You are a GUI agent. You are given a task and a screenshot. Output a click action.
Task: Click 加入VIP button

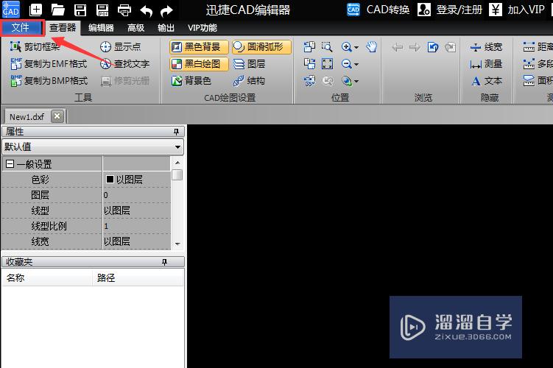tap(517, 10)
